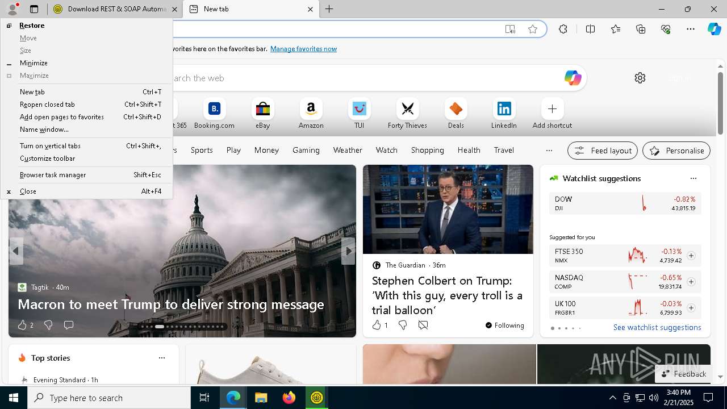Go to previous carousel story arrow

[16, 251]
